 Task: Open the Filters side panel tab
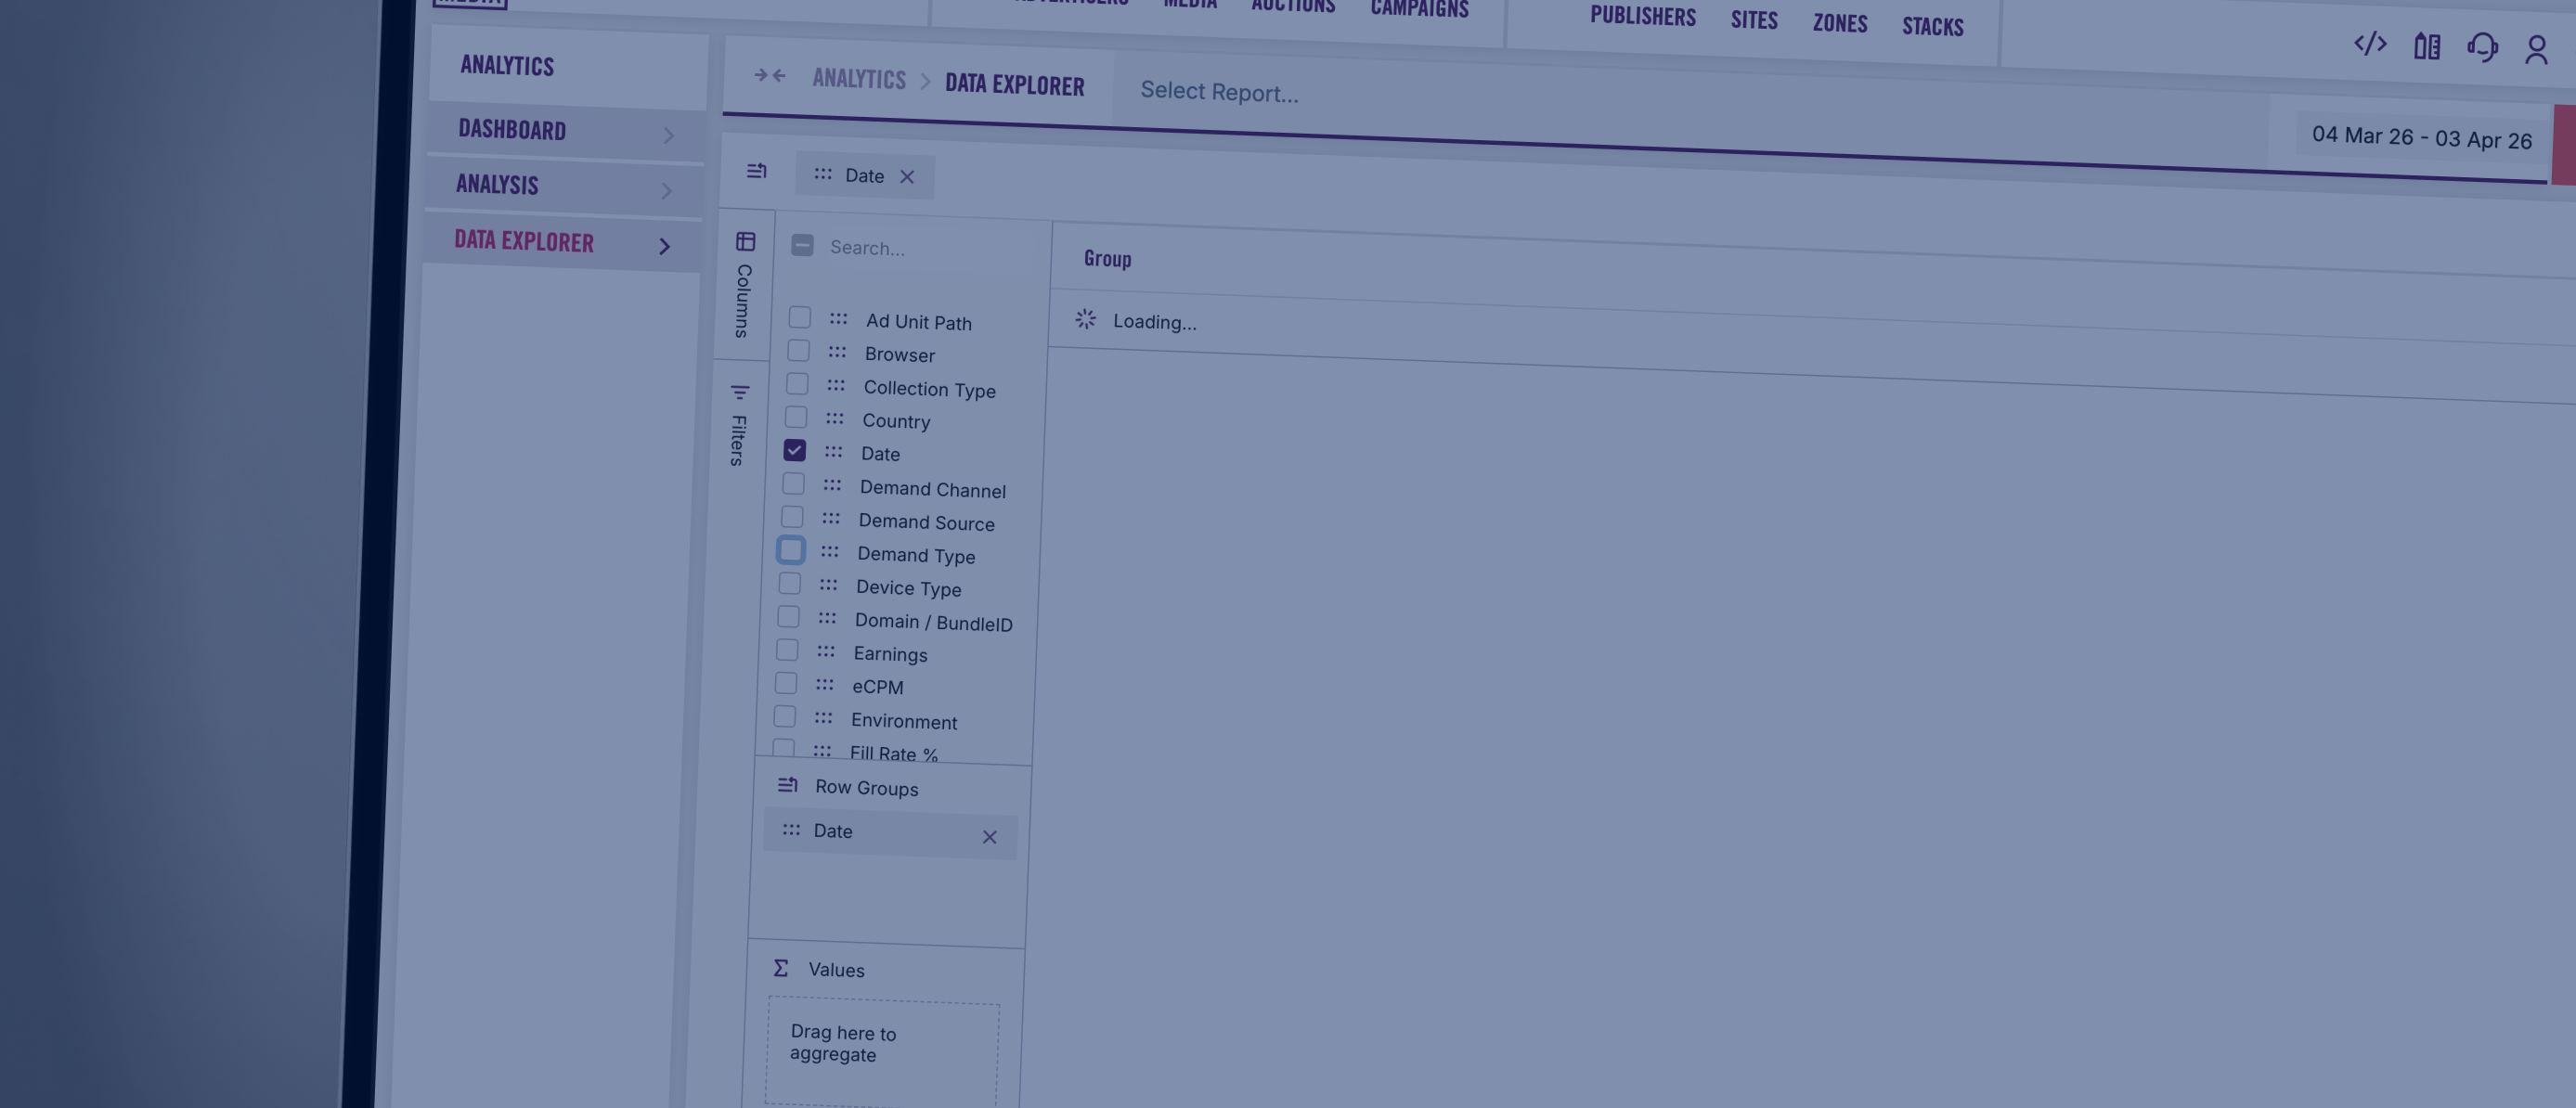738,426
